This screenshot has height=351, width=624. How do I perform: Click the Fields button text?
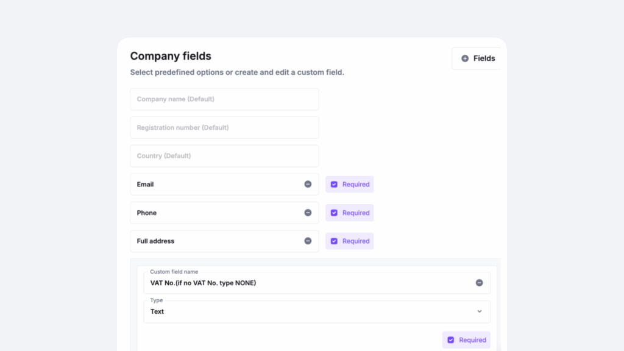point(484,58)
